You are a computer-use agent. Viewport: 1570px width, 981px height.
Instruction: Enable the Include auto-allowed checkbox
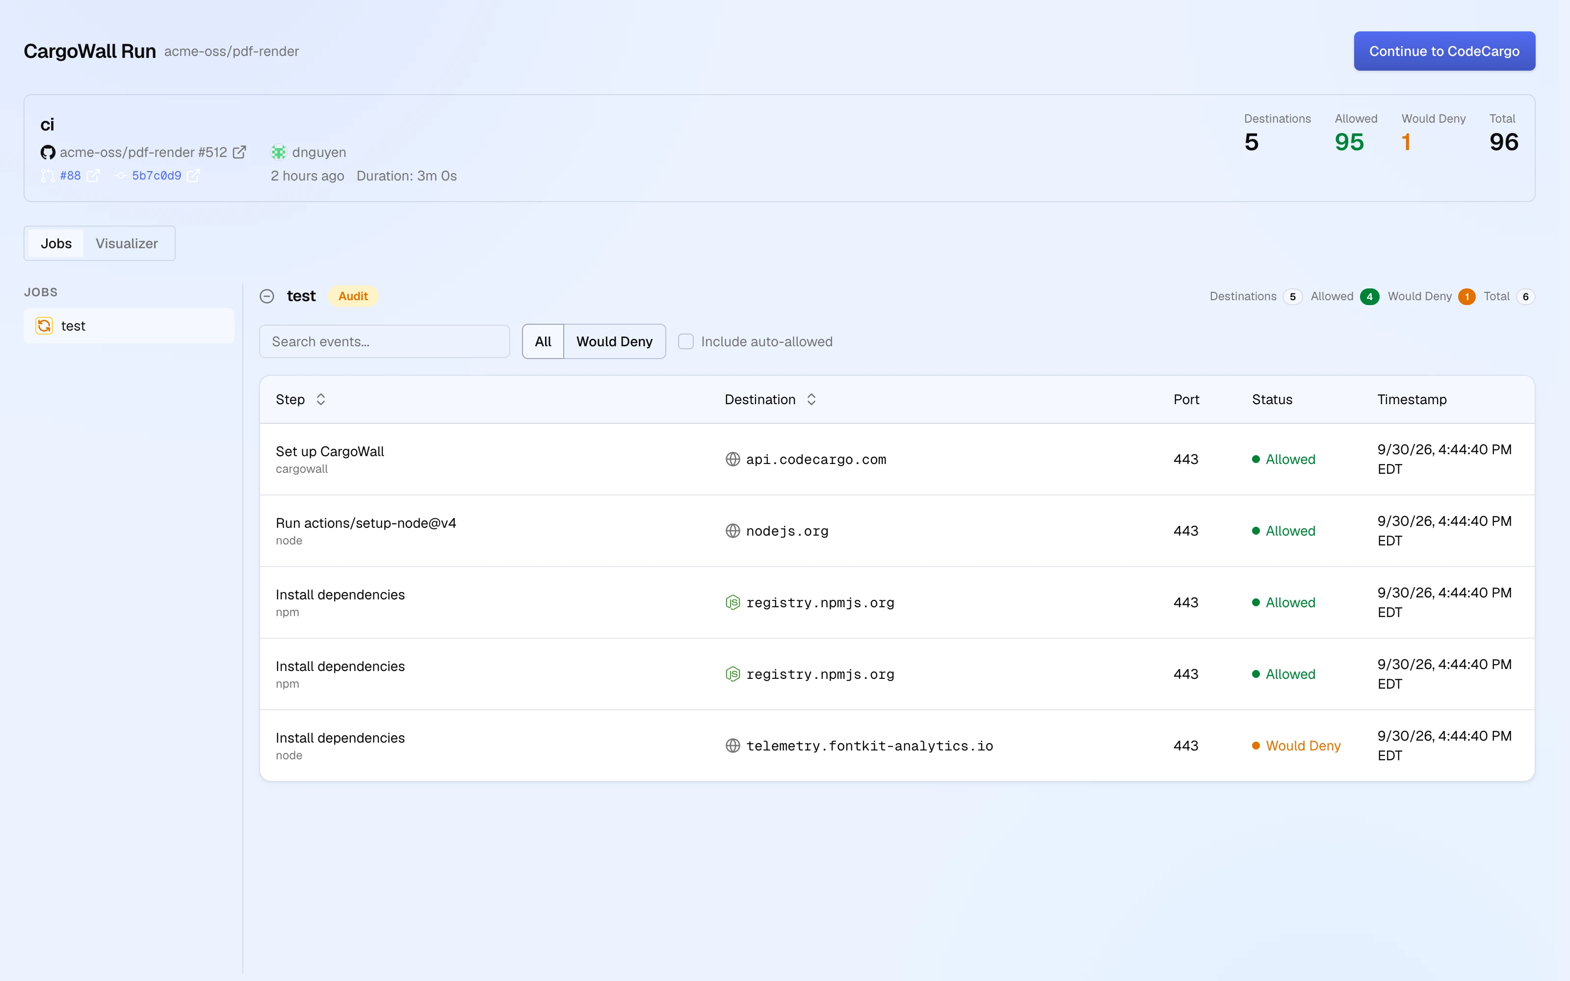(686, 341)
